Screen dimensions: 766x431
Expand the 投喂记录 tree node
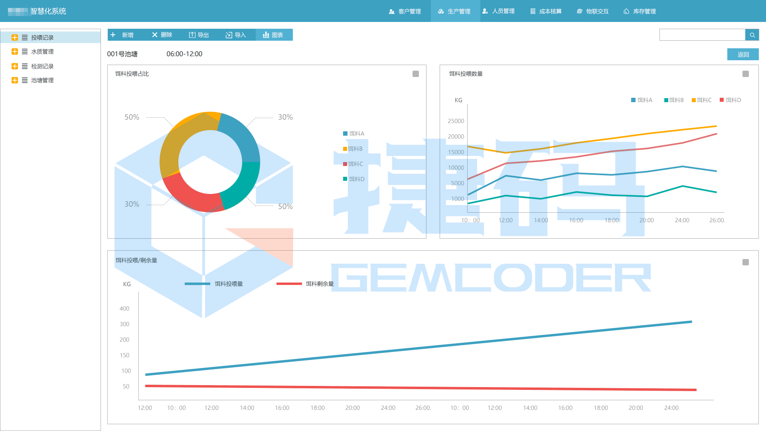tap(15, 38)
